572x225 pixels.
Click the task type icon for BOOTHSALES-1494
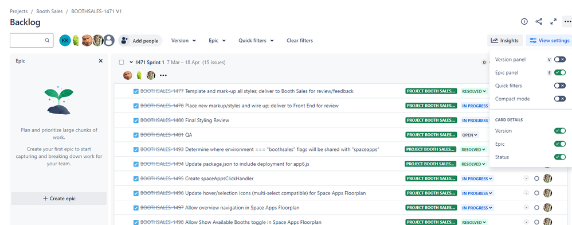(x=136, y=164)
